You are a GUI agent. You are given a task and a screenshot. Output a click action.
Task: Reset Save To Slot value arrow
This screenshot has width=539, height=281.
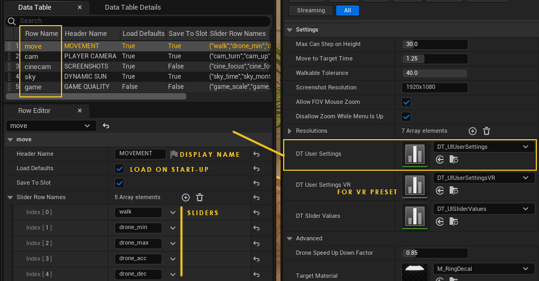(x=256, y=183)
